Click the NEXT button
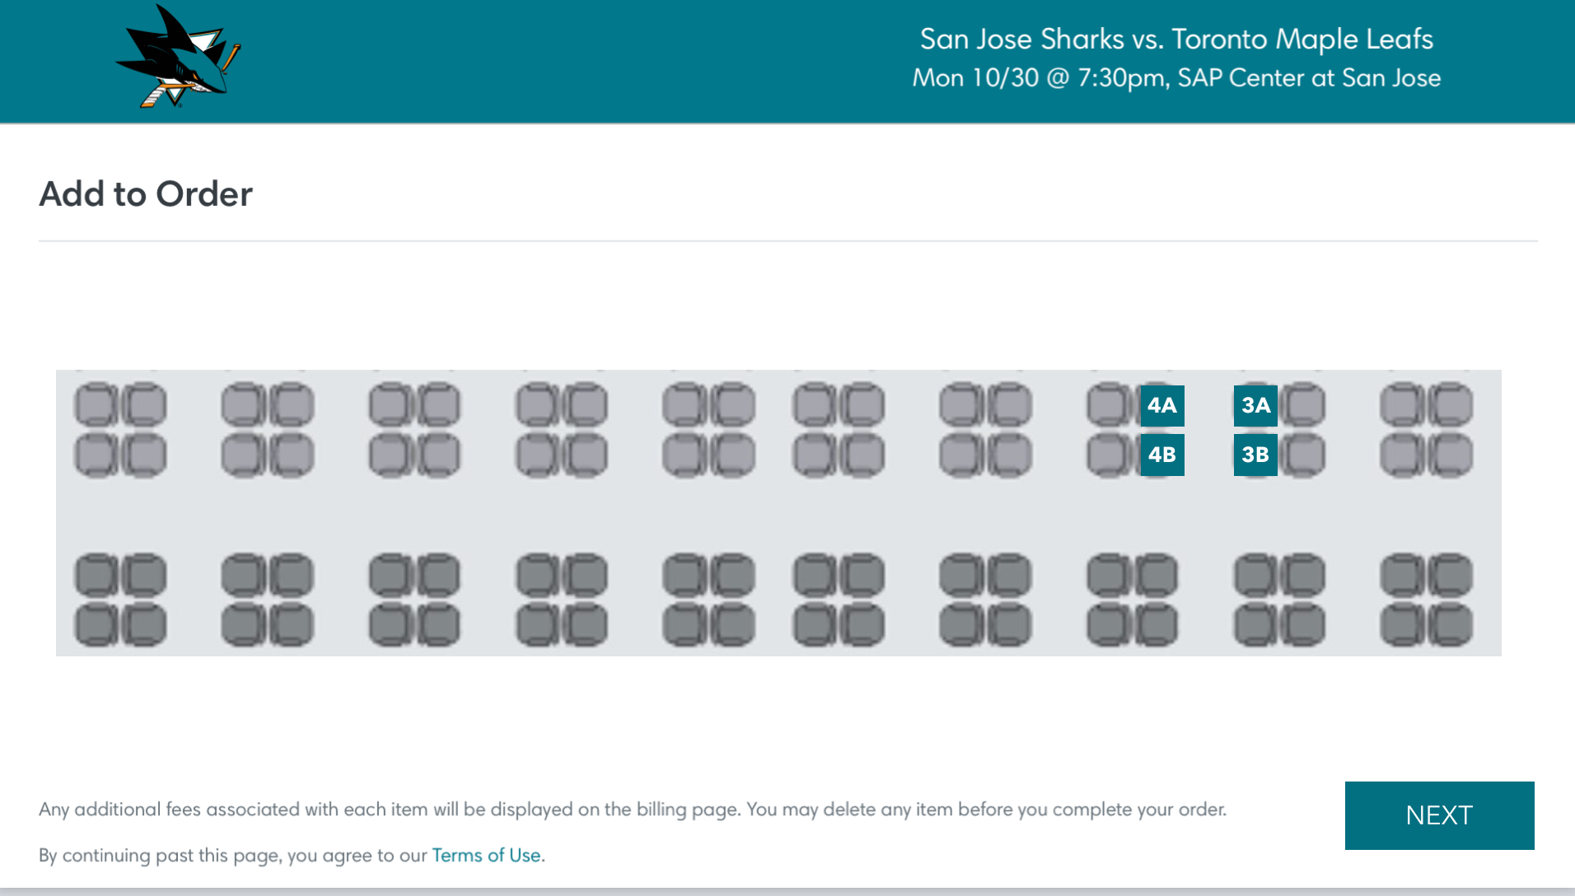 point(1439,815)
